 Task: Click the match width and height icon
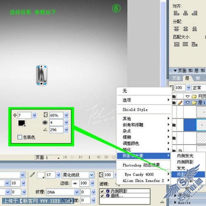click(194, 44)
